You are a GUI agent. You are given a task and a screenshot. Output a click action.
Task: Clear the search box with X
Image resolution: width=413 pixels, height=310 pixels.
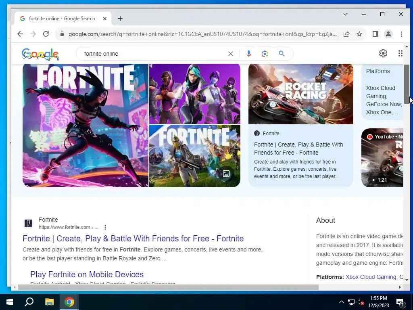231,54
